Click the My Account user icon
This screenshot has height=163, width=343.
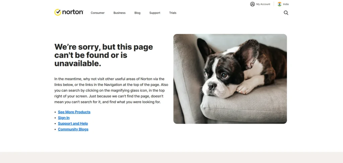[x=253, y=4]
